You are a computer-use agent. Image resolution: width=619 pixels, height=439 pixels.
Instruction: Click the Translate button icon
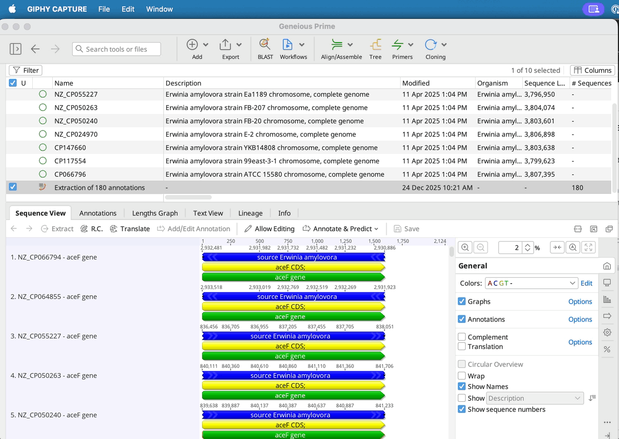[113, 229]
